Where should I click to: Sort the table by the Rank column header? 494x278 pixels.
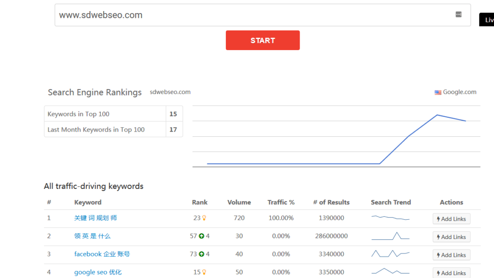200,202
